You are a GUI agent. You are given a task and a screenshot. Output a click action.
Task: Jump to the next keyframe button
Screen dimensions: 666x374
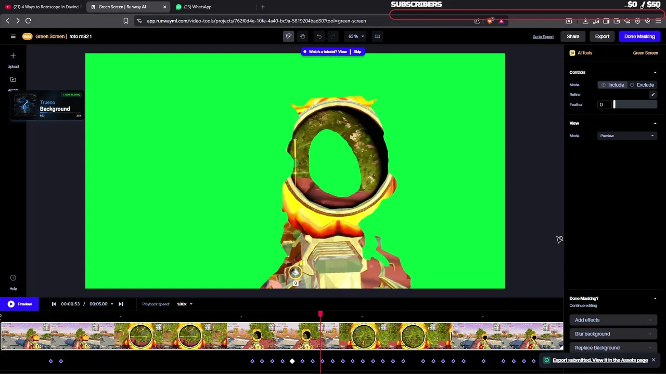(x=121, y=304)
